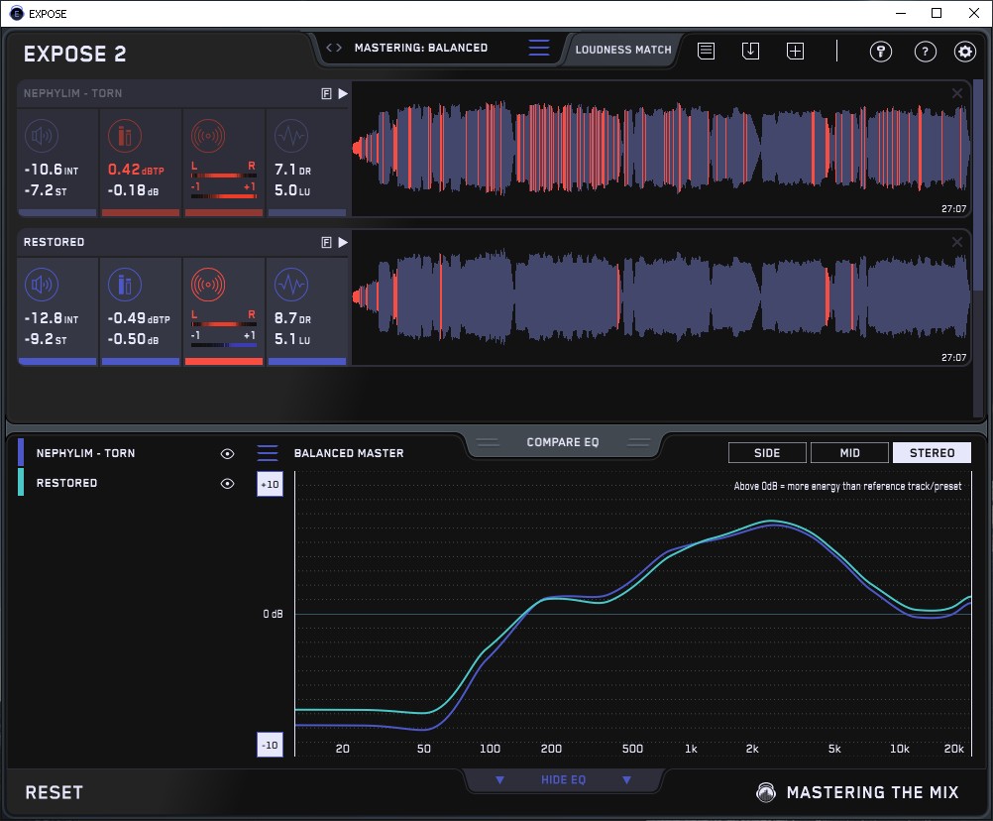
Task: Click the Reset button
Action: point(55,792)
